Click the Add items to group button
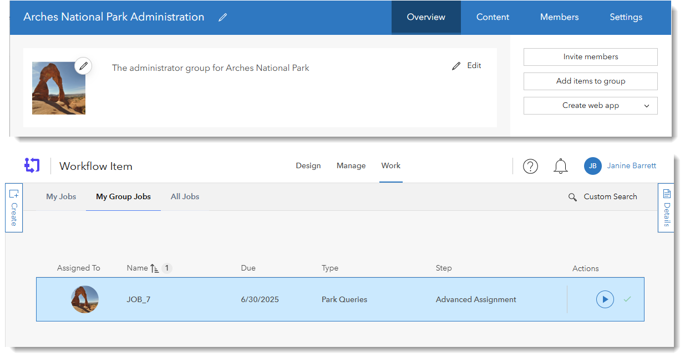Viewport: 685px width, 358px height. click(590, 81)
